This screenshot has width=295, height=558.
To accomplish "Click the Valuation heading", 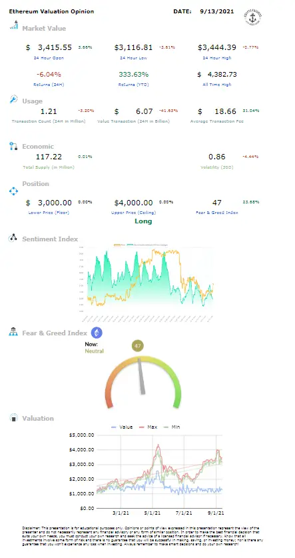I will coord(38,418).
